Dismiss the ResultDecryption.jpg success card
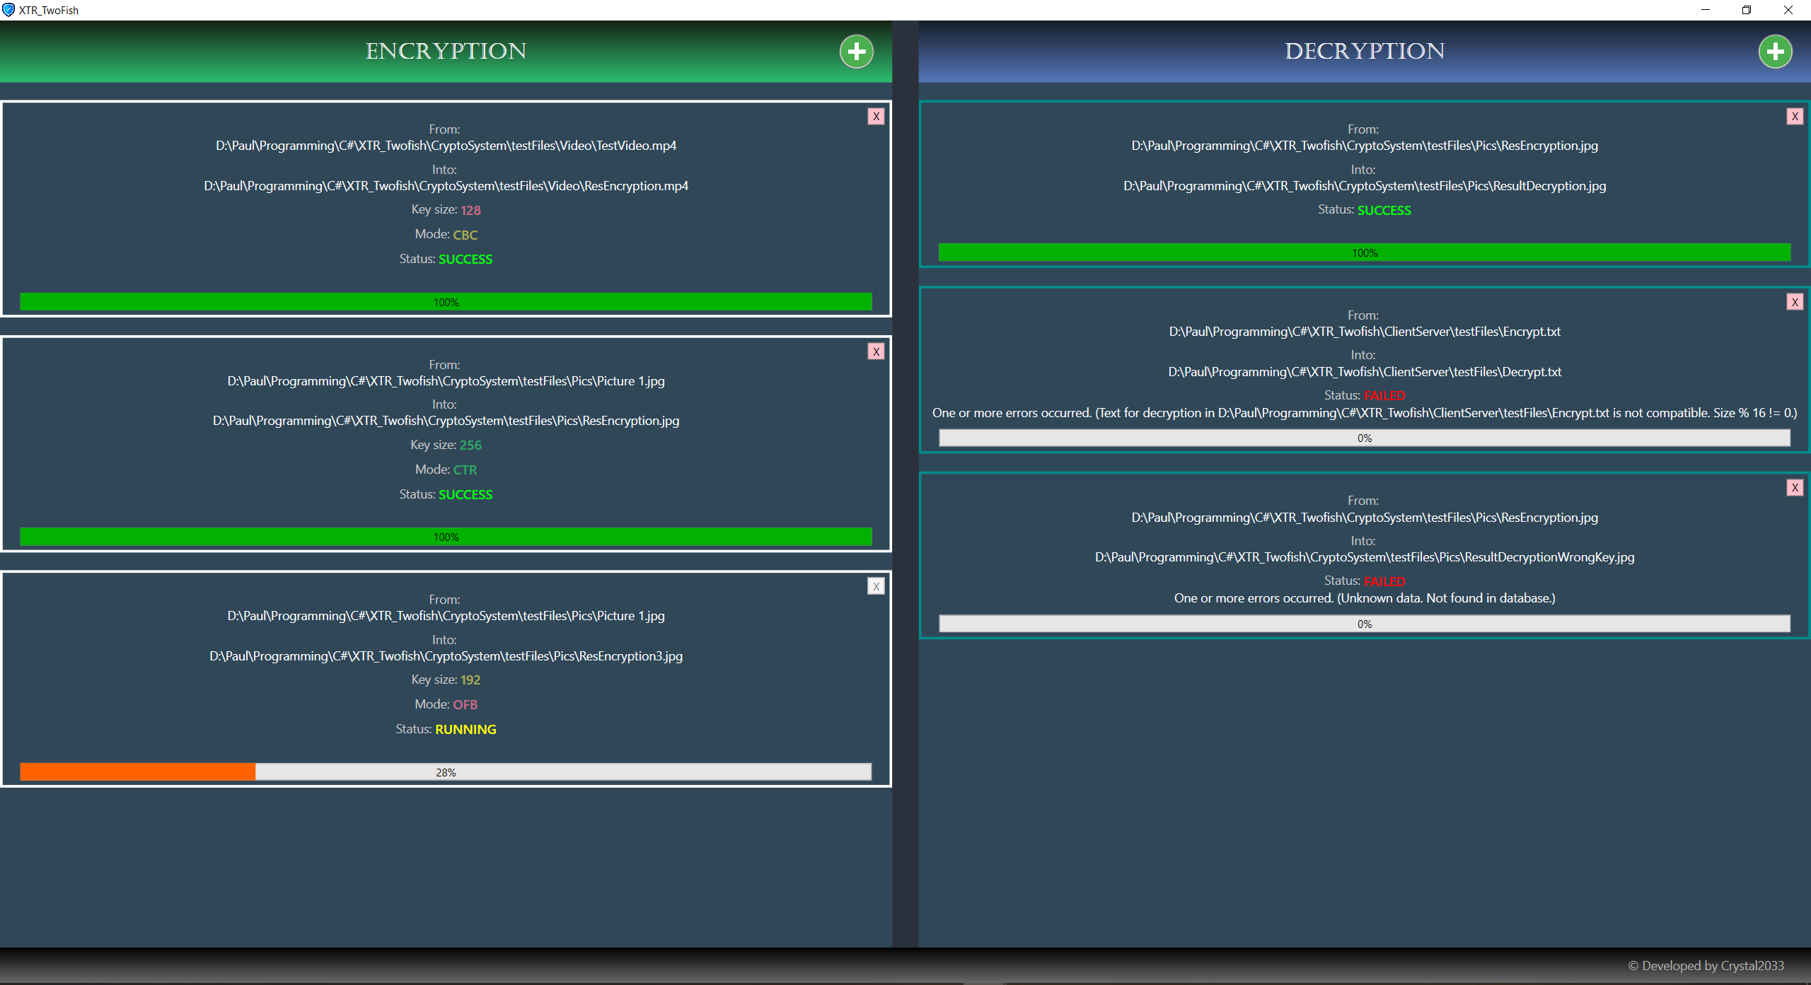 click(1795, 116)
